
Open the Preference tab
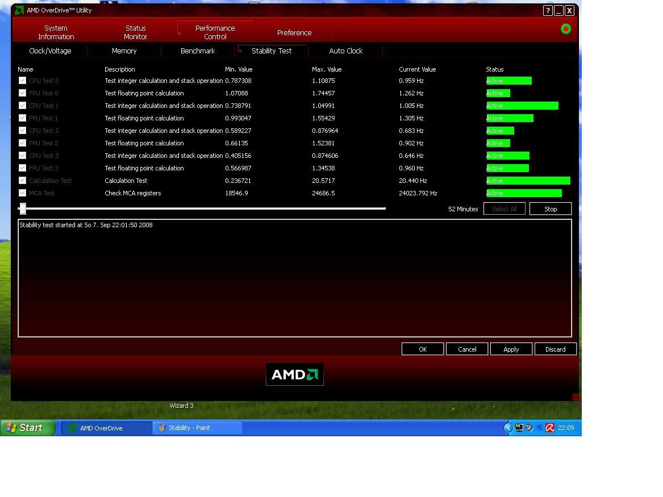[294, 32]
